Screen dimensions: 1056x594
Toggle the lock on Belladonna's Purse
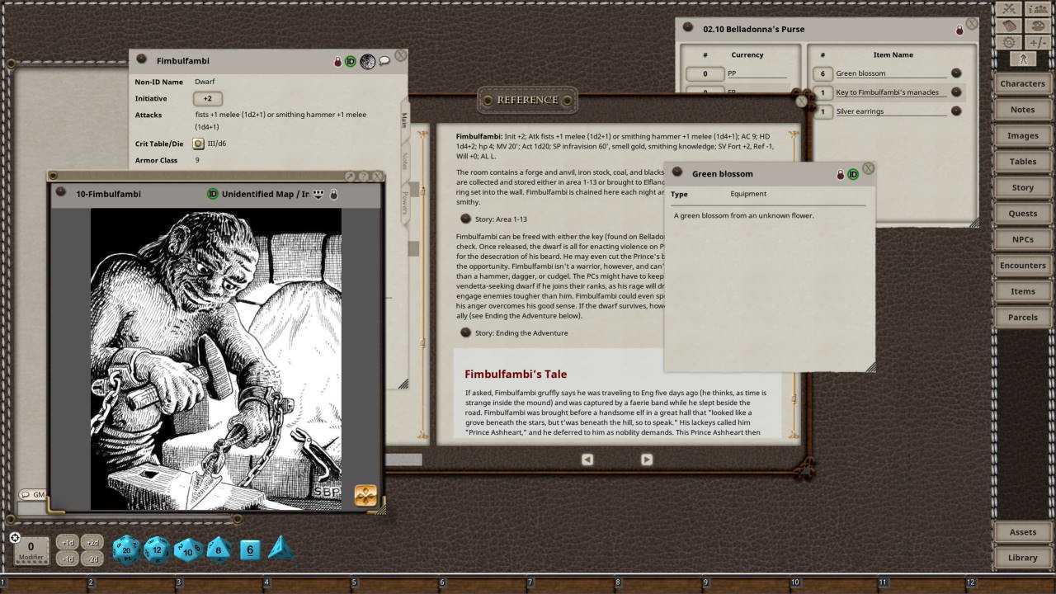click(x=959, y=30)
